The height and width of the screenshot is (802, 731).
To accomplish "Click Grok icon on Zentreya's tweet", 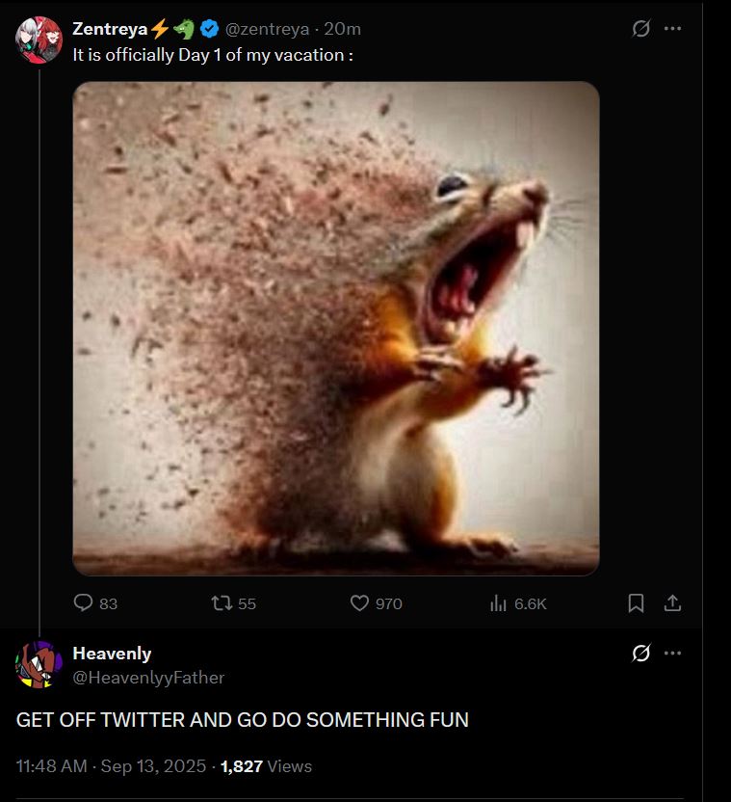I will pos(640,29).
